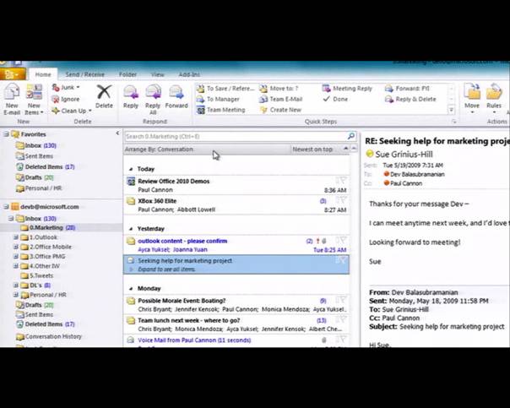The width and height of the screenshot is (510, 408).
Task: Click Sue Grinius-Hill presence indicator
Action: (369, 154)
